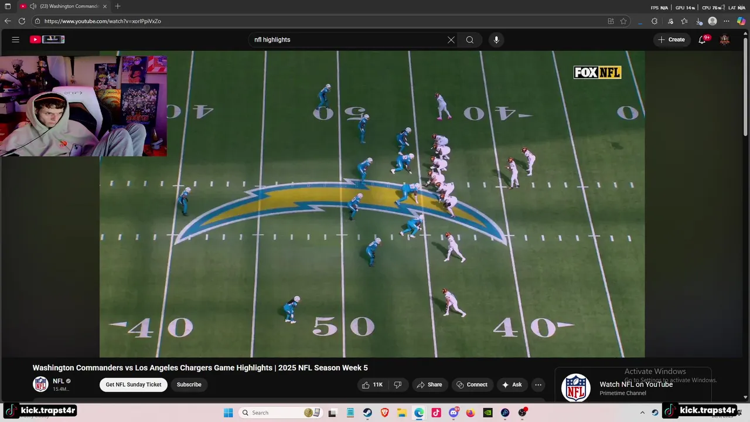Click the Connect button
750x422 pixels.
pyautogui.click(x=472, y=384)
